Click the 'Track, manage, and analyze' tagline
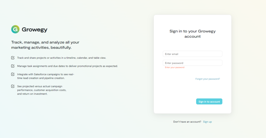This screenshot has height=138, width=266. tap(45, 45)
